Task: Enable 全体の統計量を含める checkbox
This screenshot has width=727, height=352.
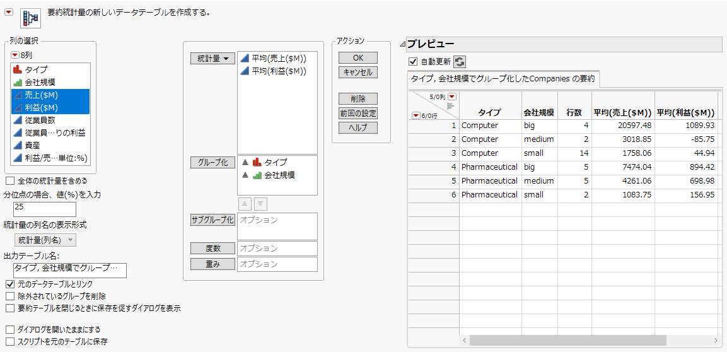Action: pos(9,180)
